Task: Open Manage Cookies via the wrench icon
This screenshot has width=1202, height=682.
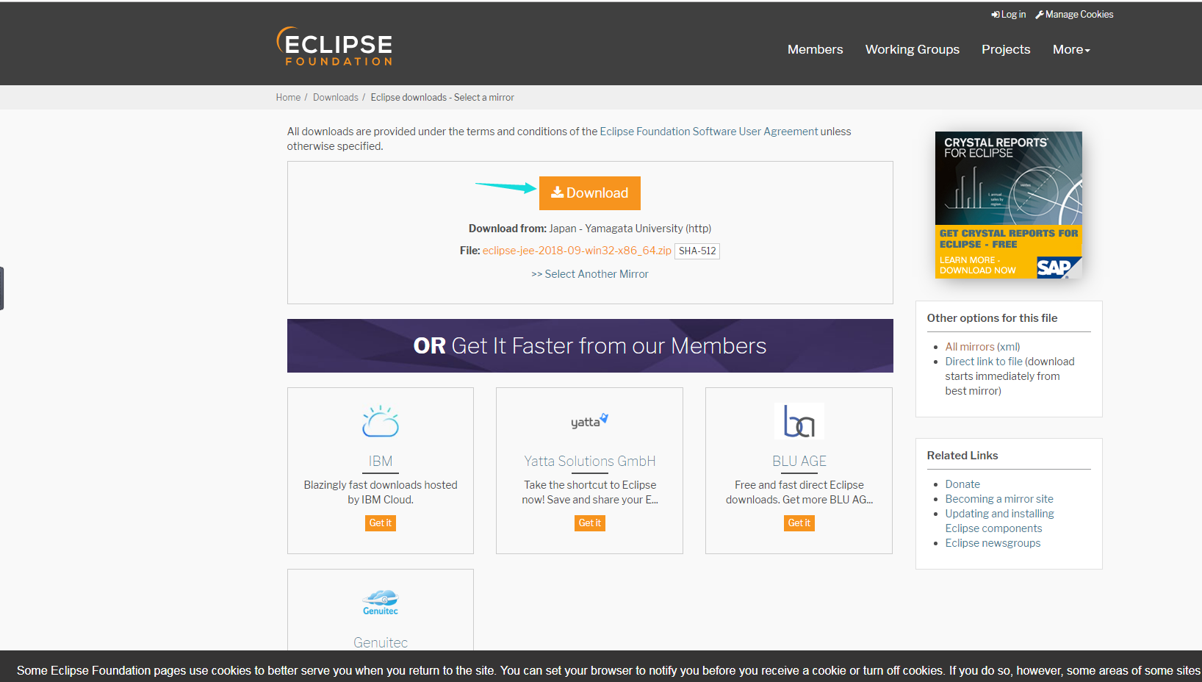Action: pos(1040,14)
